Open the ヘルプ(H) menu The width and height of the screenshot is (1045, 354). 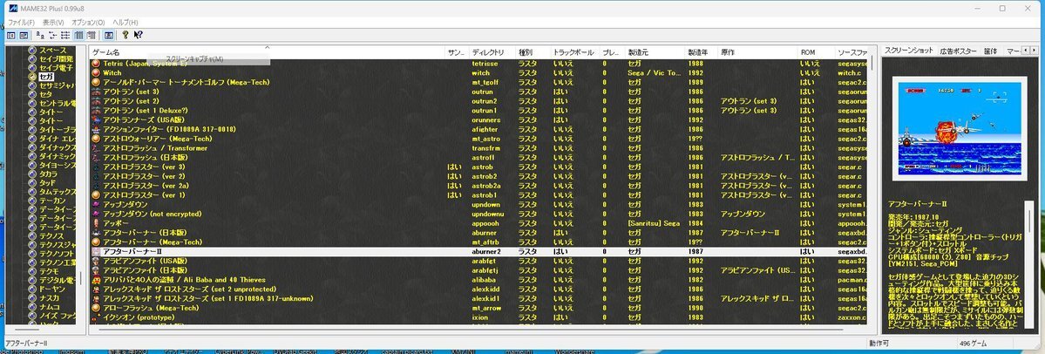point(126,22)
